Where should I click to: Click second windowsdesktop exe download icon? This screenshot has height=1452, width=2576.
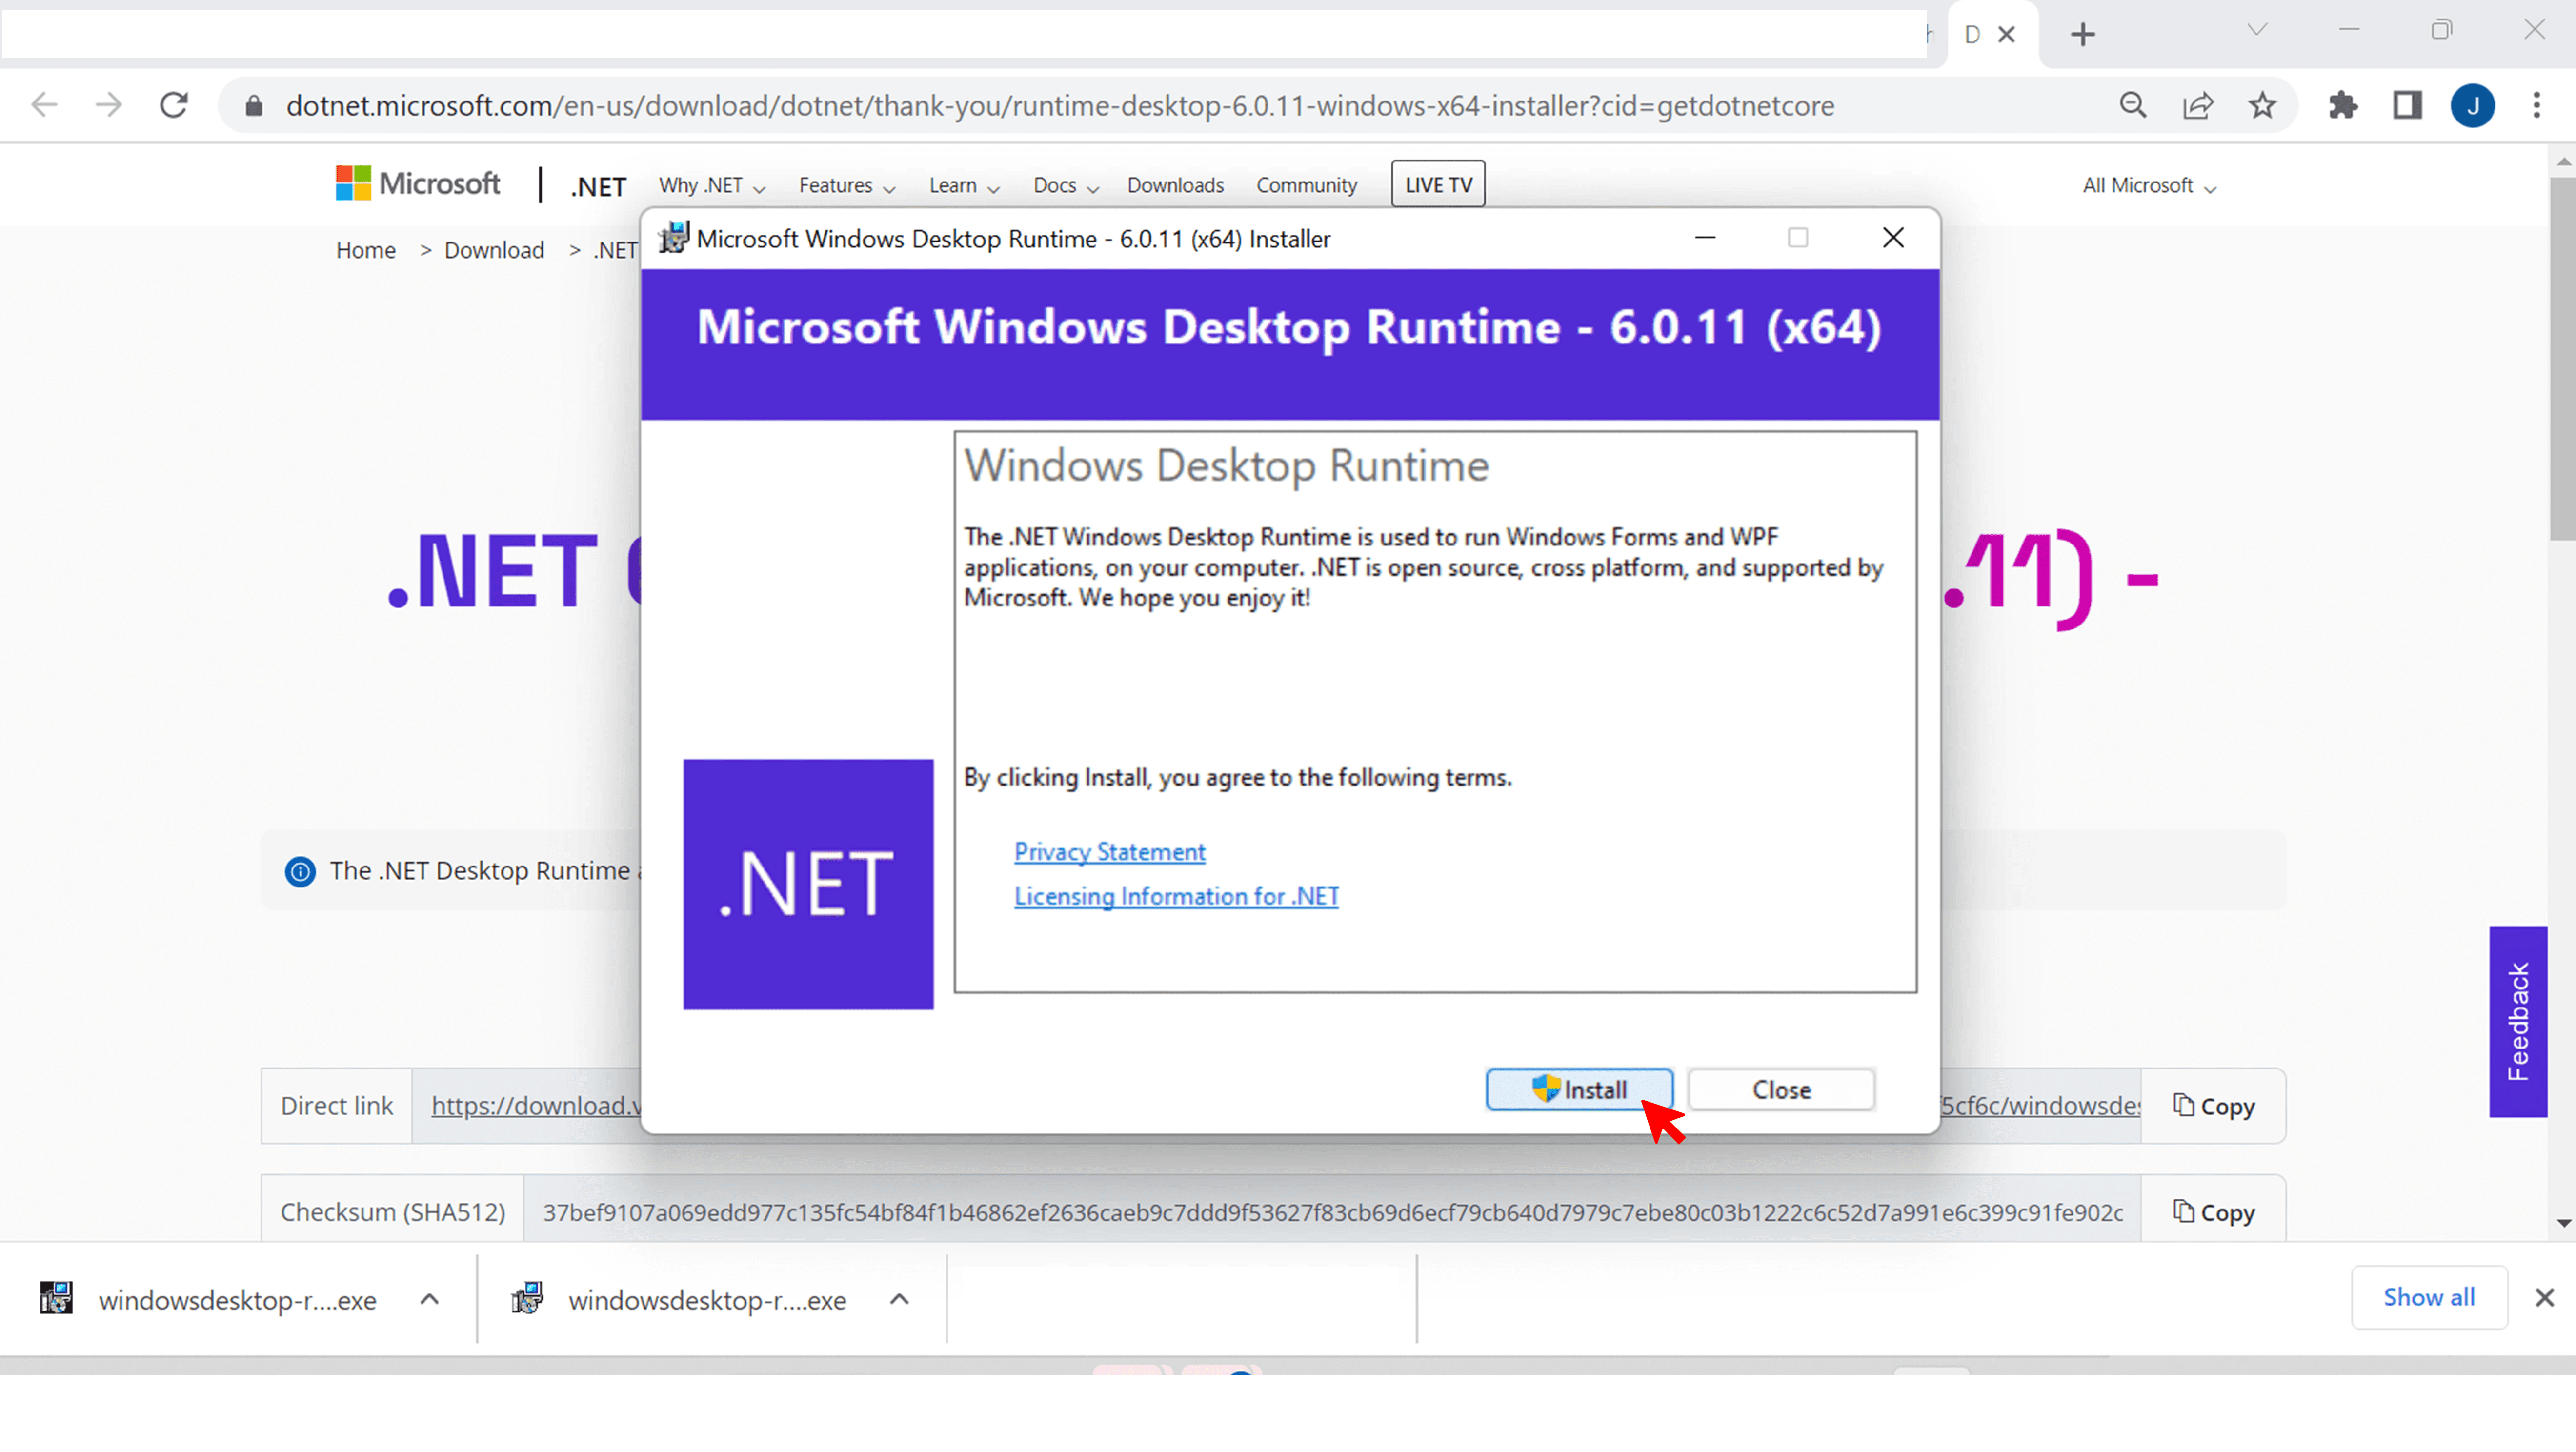[x=527, y=1299]
